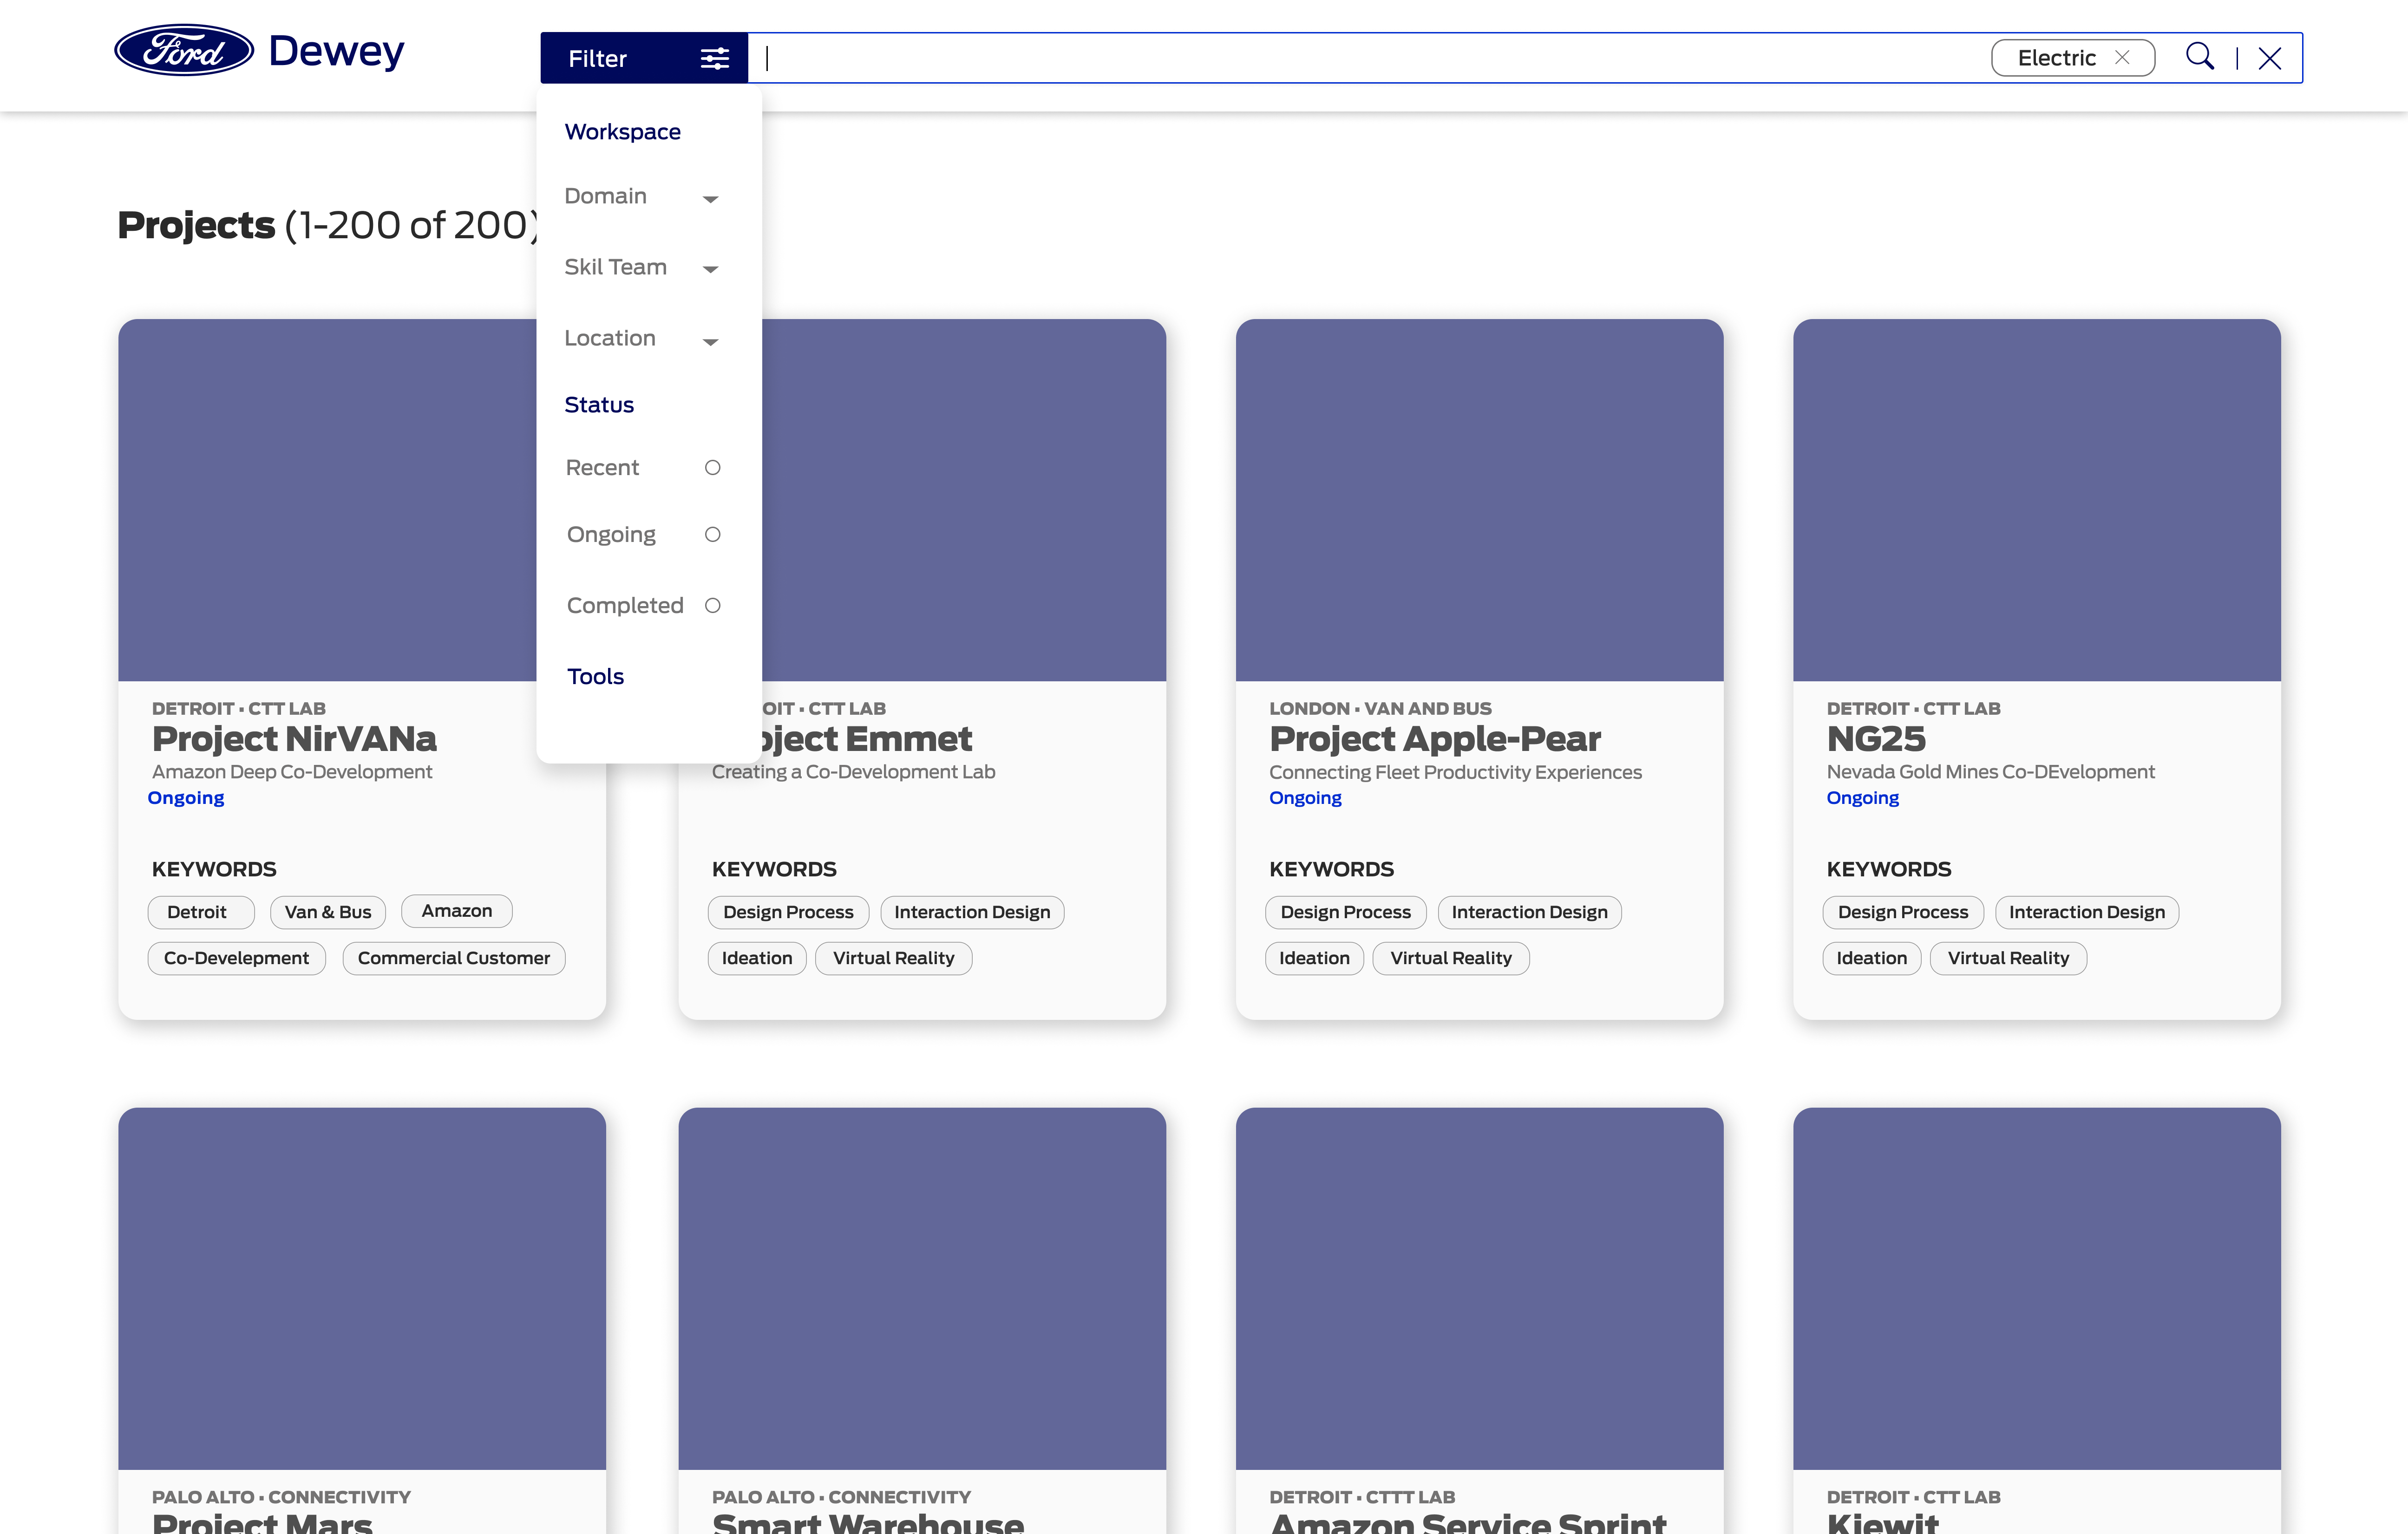Click Design Process tag on NG25
This screenshot has width=2408, height=1534.
1903,912
